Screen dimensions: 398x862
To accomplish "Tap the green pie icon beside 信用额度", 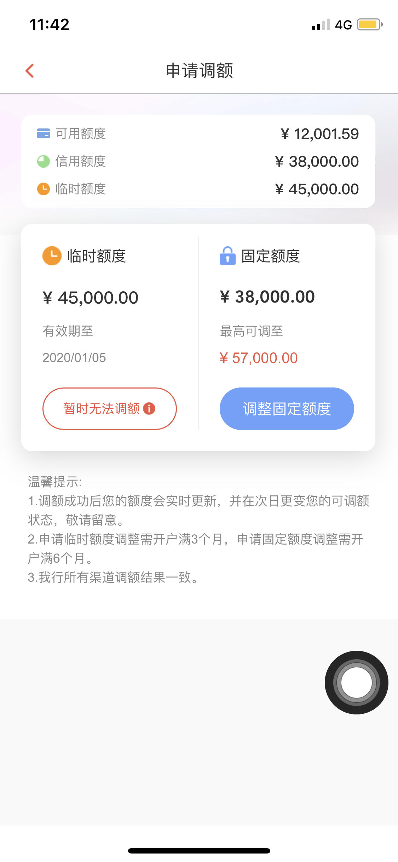I will 44,161.
